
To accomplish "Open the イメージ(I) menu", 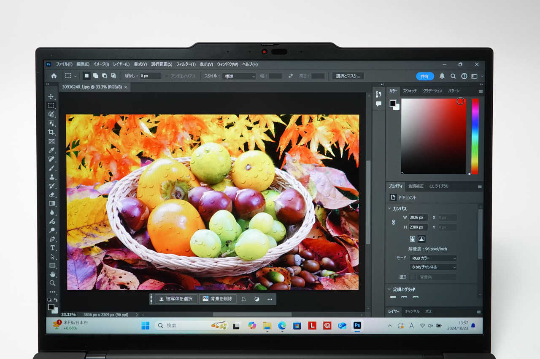I will point(101,64).
